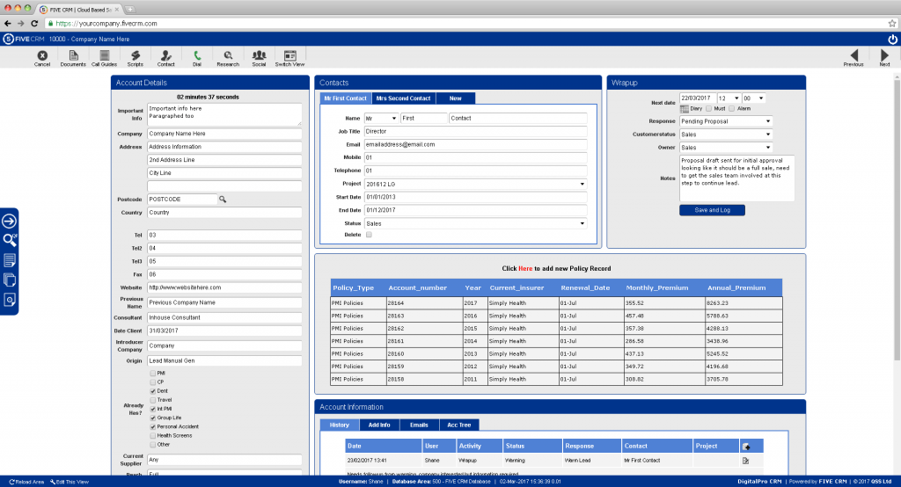Click the sidebar arrow-in-circle icon
The height and width of the screenshot is (487, 901).
9,222
